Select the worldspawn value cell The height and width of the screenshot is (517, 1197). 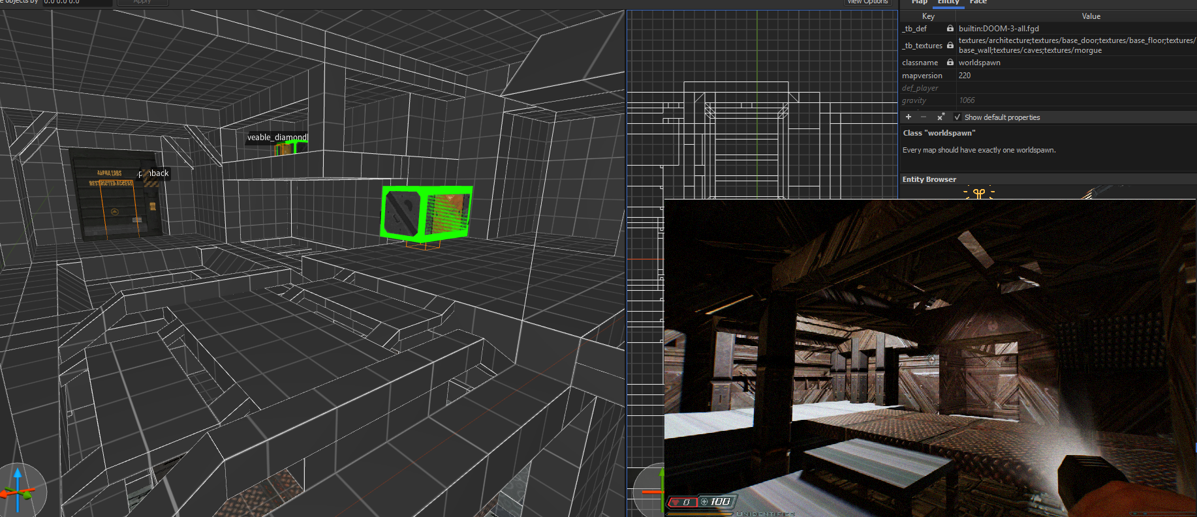coord(1077,63)
